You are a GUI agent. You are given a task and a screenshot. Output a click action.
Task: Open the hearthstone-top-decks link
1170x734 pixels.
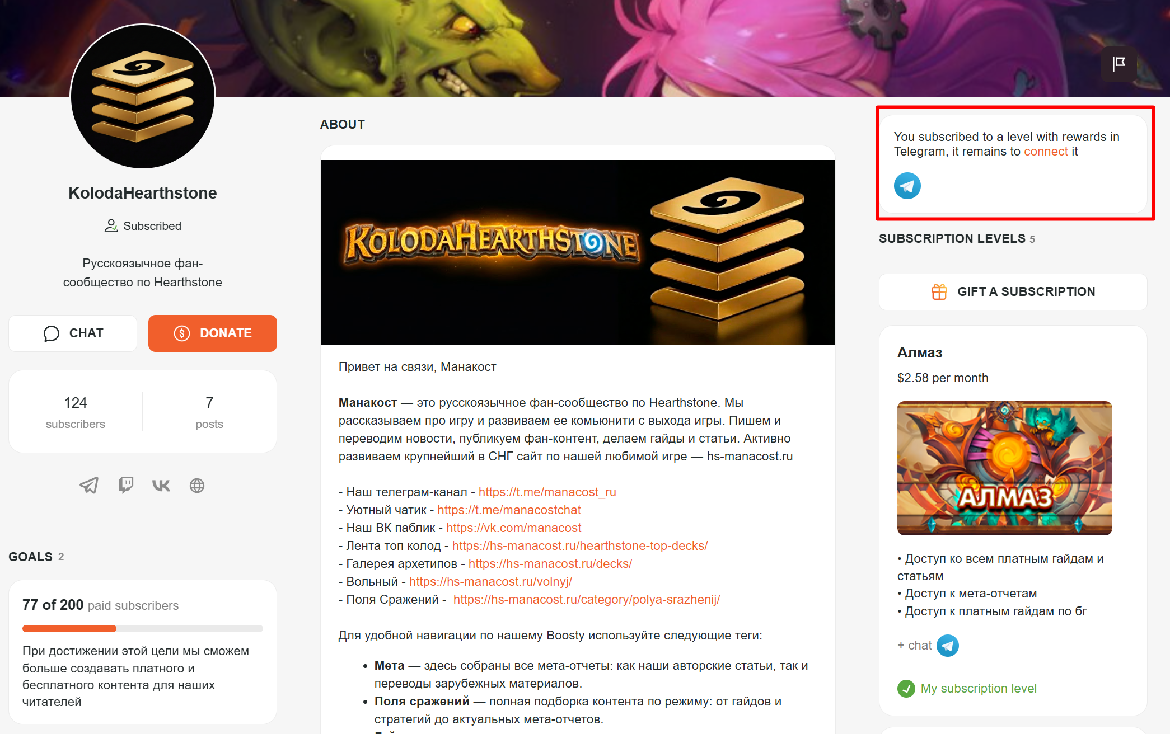coord(580,546)
